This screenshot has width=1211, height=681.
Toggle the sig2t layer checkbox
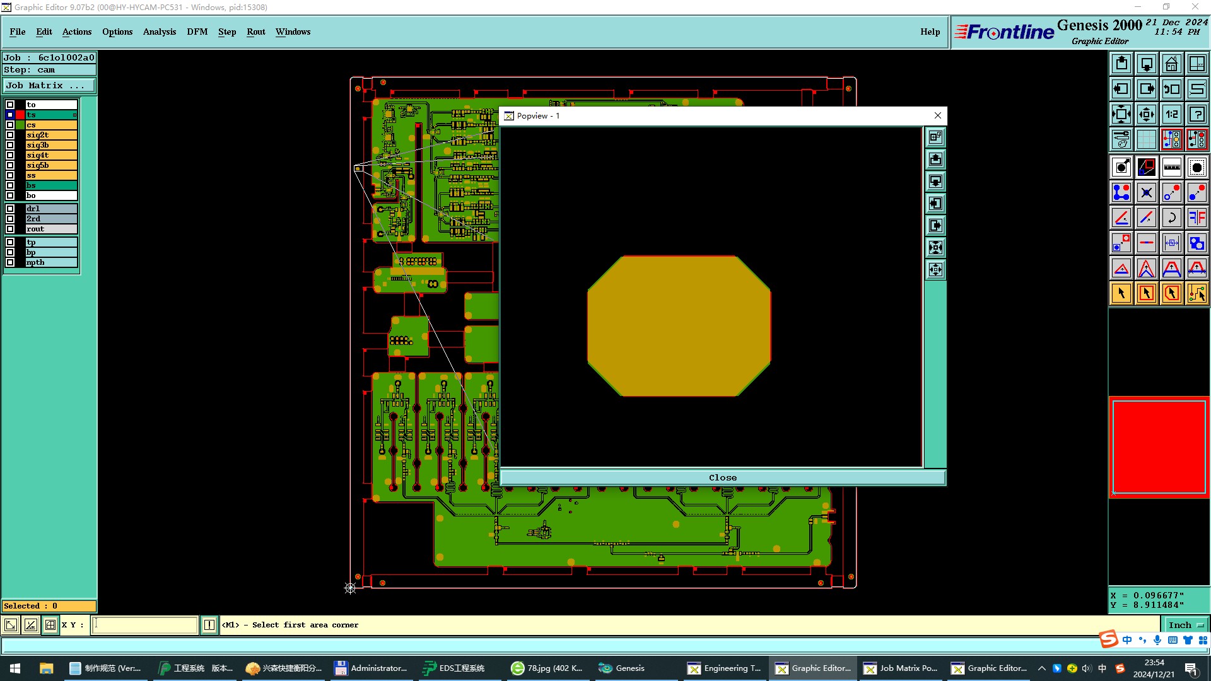click(x=10, y=135)
